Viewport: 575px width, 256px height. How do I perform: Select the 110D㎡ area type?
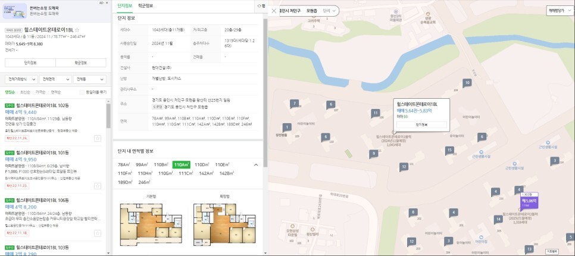point(202,165)
